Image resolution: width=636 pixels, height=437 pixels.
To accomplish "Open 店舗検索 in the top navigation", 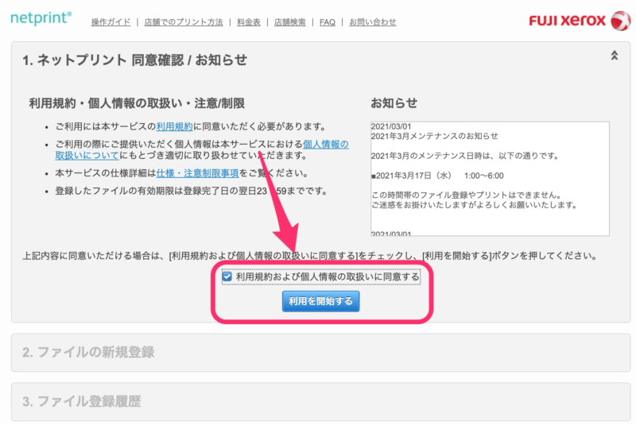I will [290, 22].
